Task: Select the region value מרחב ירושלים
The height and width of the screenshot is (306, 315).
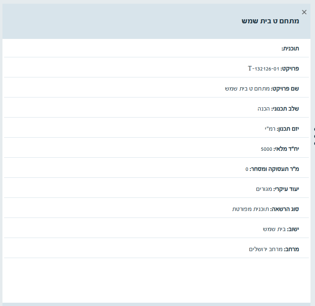Action: point(266,249)
